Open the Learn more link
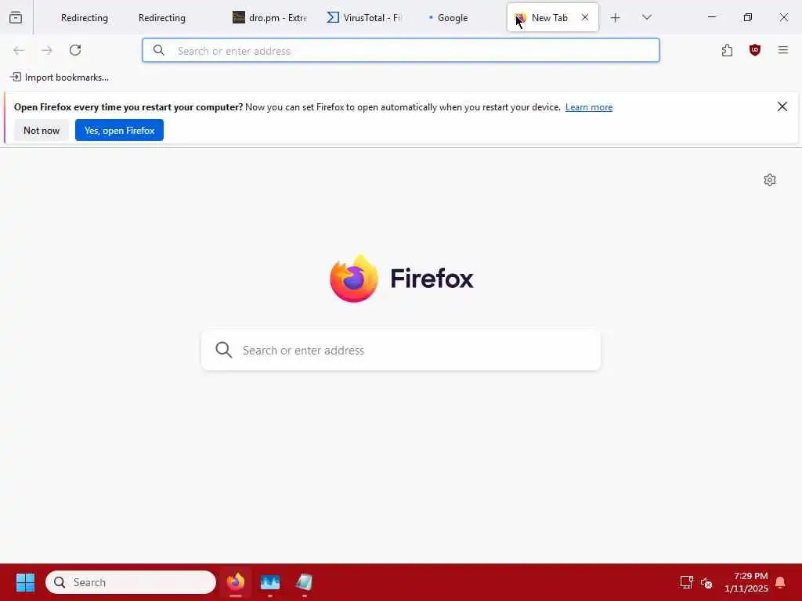 tap(589, 107)
